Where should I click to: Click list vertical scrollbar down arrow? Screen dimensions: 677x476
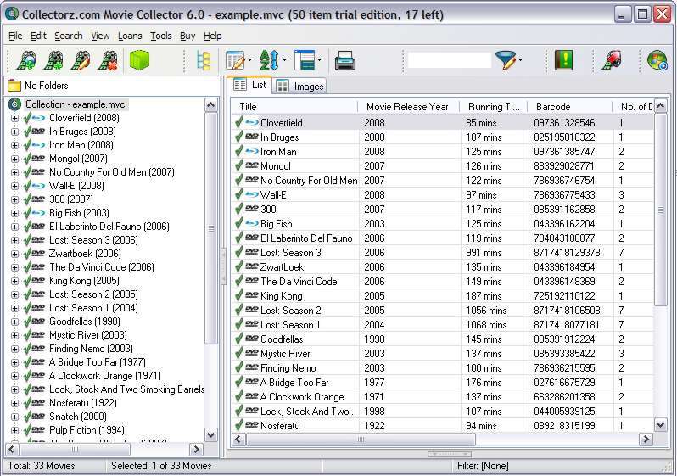tap(661, 425)
